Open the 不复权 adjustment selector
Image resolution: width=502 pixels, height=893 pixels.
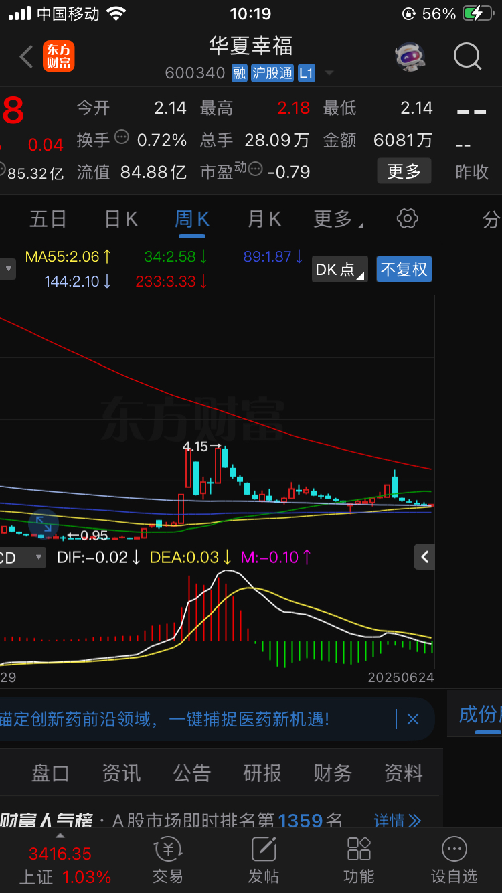[x=404, y=270]
